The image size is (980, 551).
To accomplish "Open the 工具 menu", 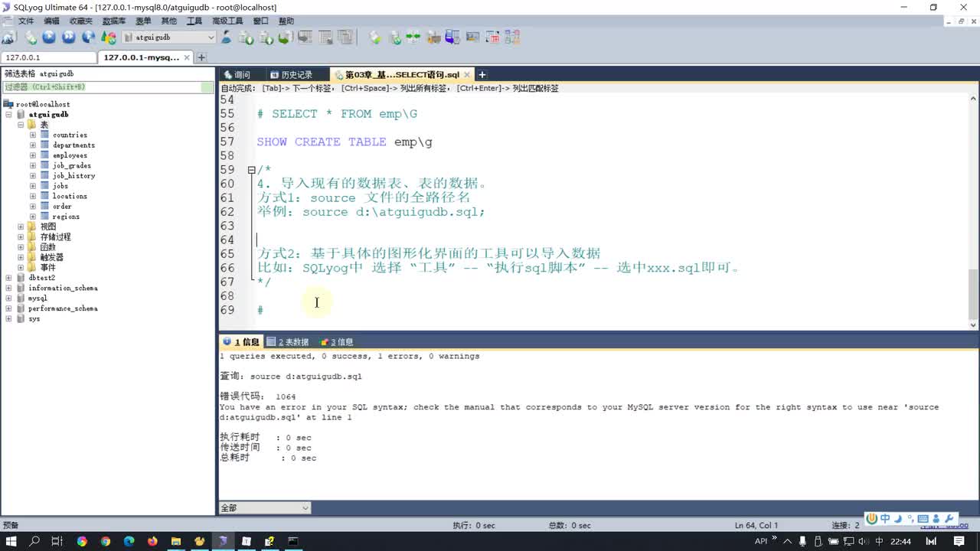I will (x=194, y=21).
